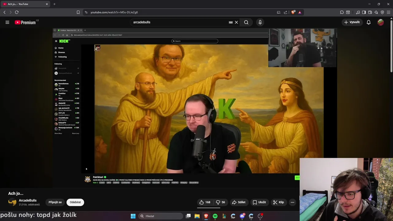Select the Ach jo... YouTube tab
The width and height of the screenshot is (393, 221).
[x=25, y=4]
